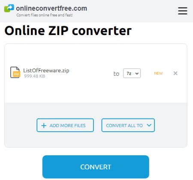Click the zip file type icon
The width and height of the screenshot is (193, 180).
15,72
